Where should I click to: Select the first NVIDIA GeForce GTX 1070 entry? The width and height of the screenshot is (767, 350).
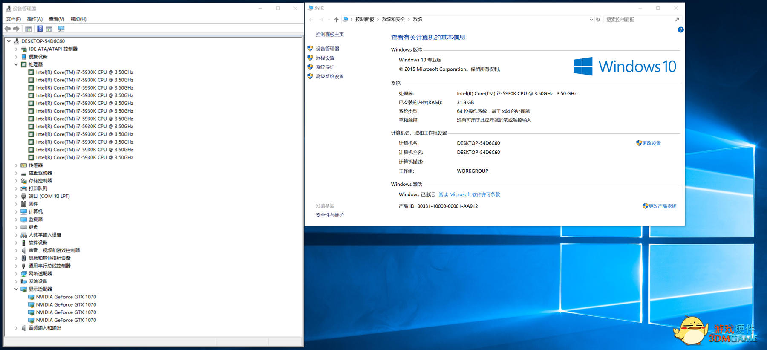(66, 297)
